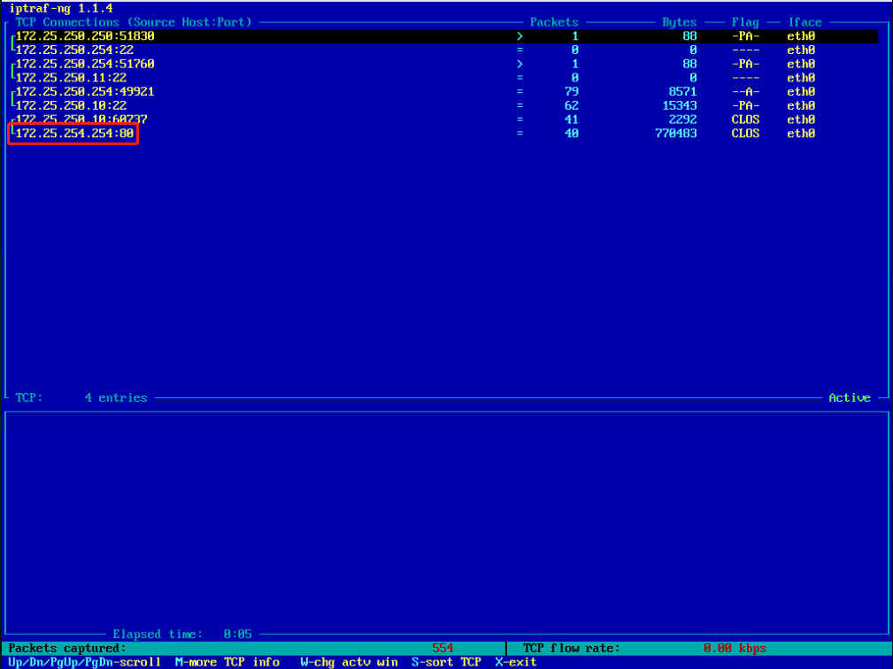This screenshot has width=893, height=669.
Task: Select the 172.25.250.10:60737 closed connection
Action: pyautogui.click(x=81, y=119)
